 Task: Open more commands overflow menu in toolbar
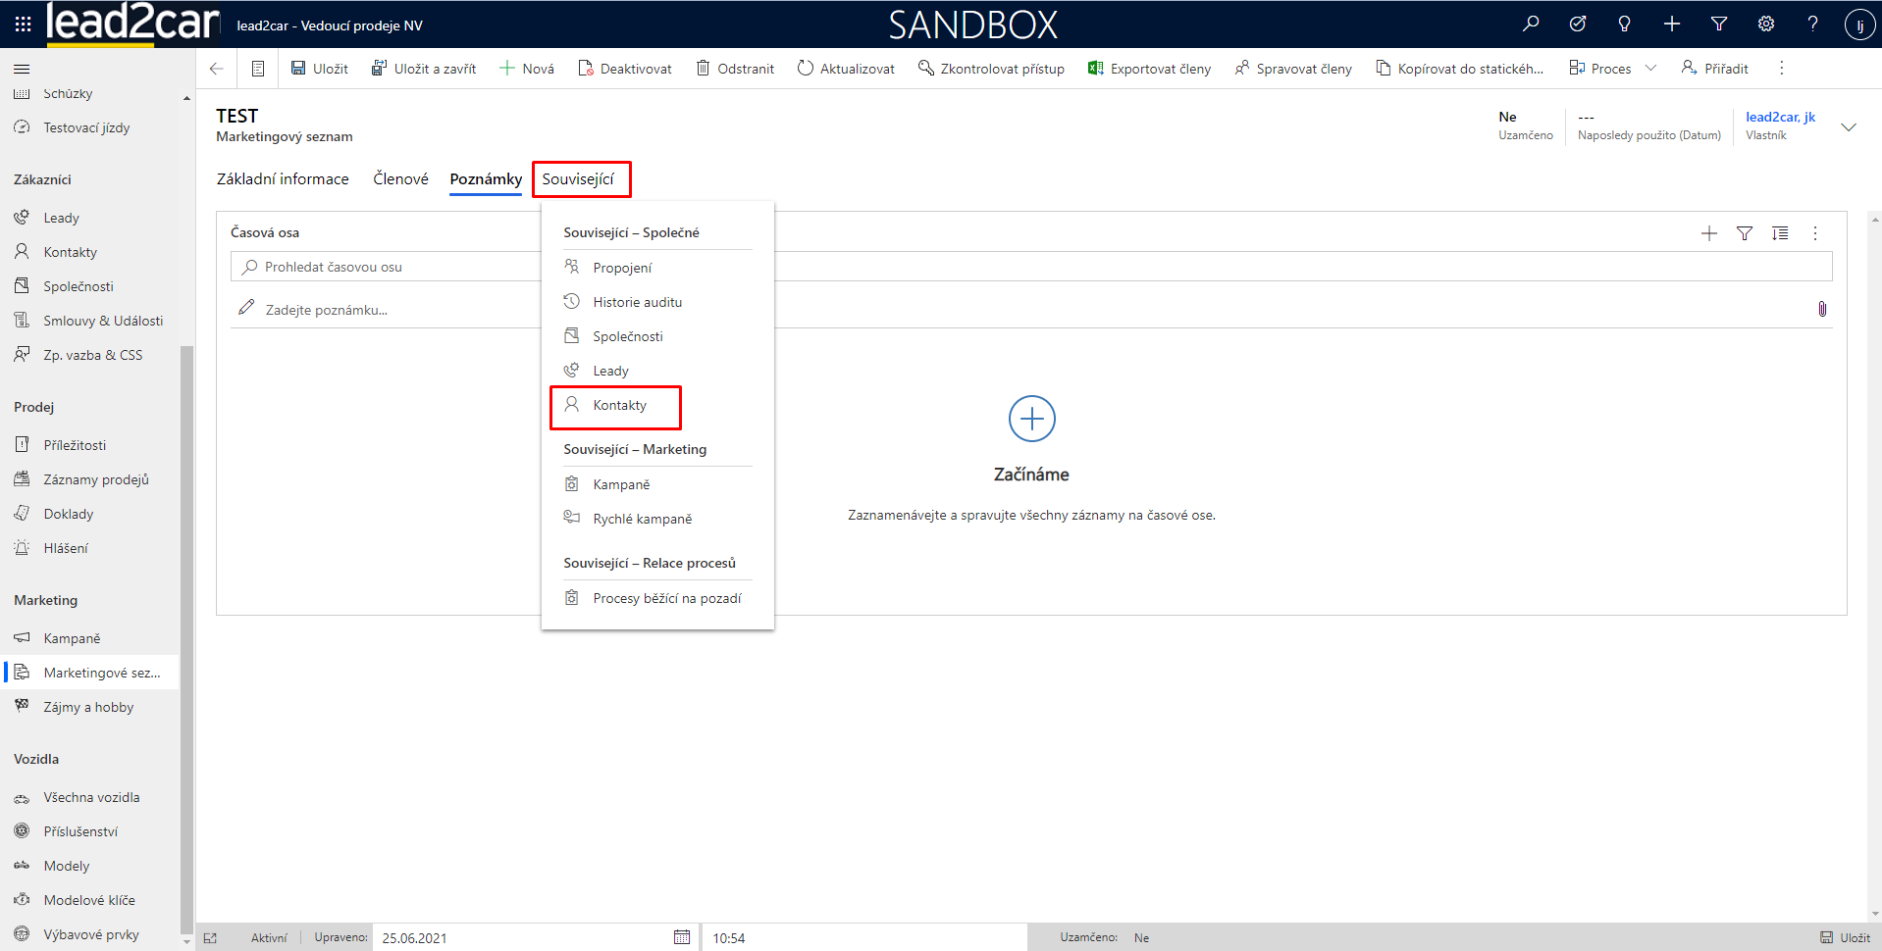[x=1781, y=69]
